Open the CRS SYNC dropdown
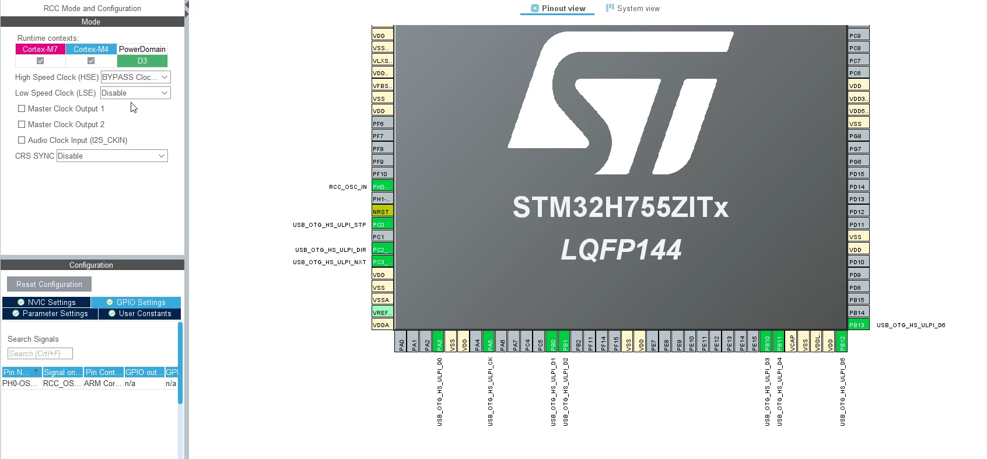The image size is (987, 459). pos(112,156)
